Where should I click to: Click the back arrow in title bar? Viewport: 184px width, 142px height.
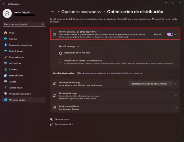(x=4, y=4)
